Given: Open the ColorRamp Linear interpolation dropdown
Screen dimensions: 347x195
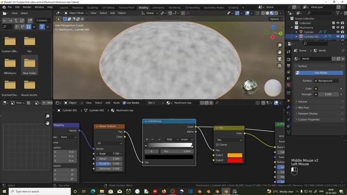Looking at the screenshot, I should 187,140.
